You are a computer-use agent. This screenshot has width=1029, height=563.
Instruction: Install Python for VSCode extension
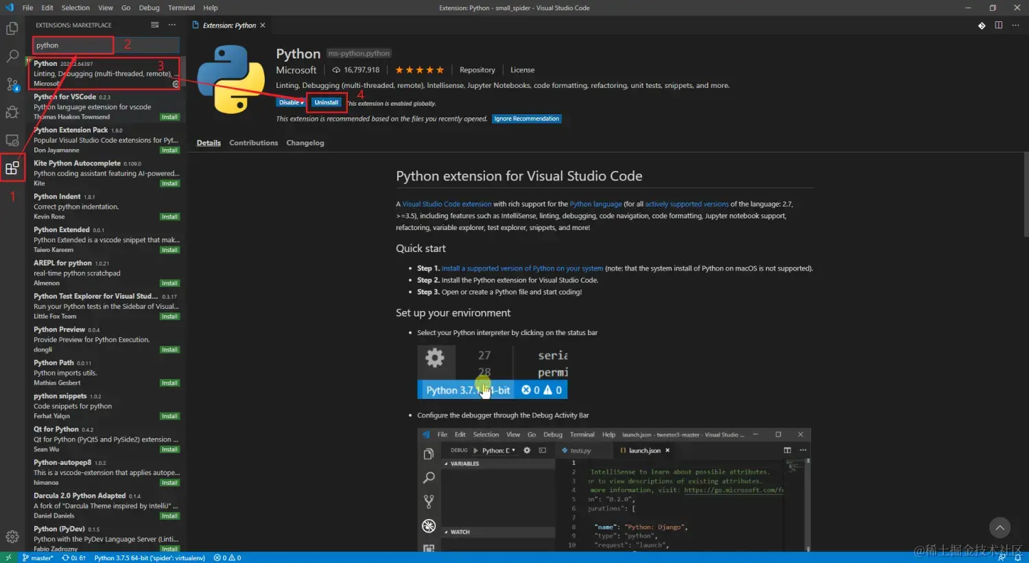(x=169, y=117)
